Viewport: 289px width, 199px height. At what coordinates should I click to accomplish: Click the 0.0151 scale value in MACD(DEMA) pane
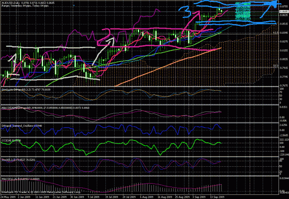(283, 107)
